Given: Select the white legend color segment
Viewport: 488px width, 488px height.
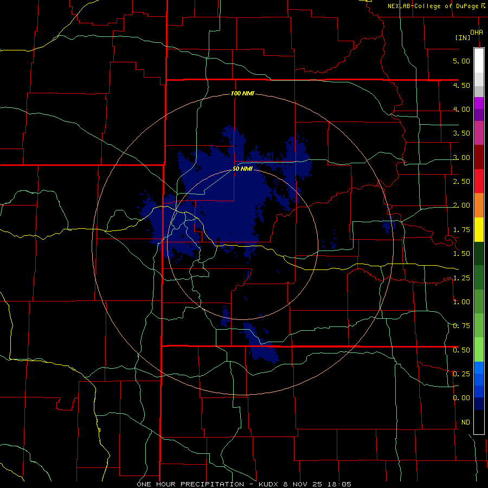Looking at the screenshot, I should point(479,61).
